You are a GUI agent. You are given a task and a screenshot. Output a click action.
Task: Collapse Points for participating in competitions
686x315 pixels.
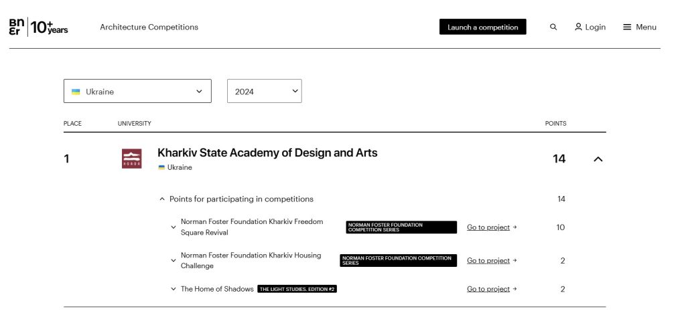coord(162,199)
